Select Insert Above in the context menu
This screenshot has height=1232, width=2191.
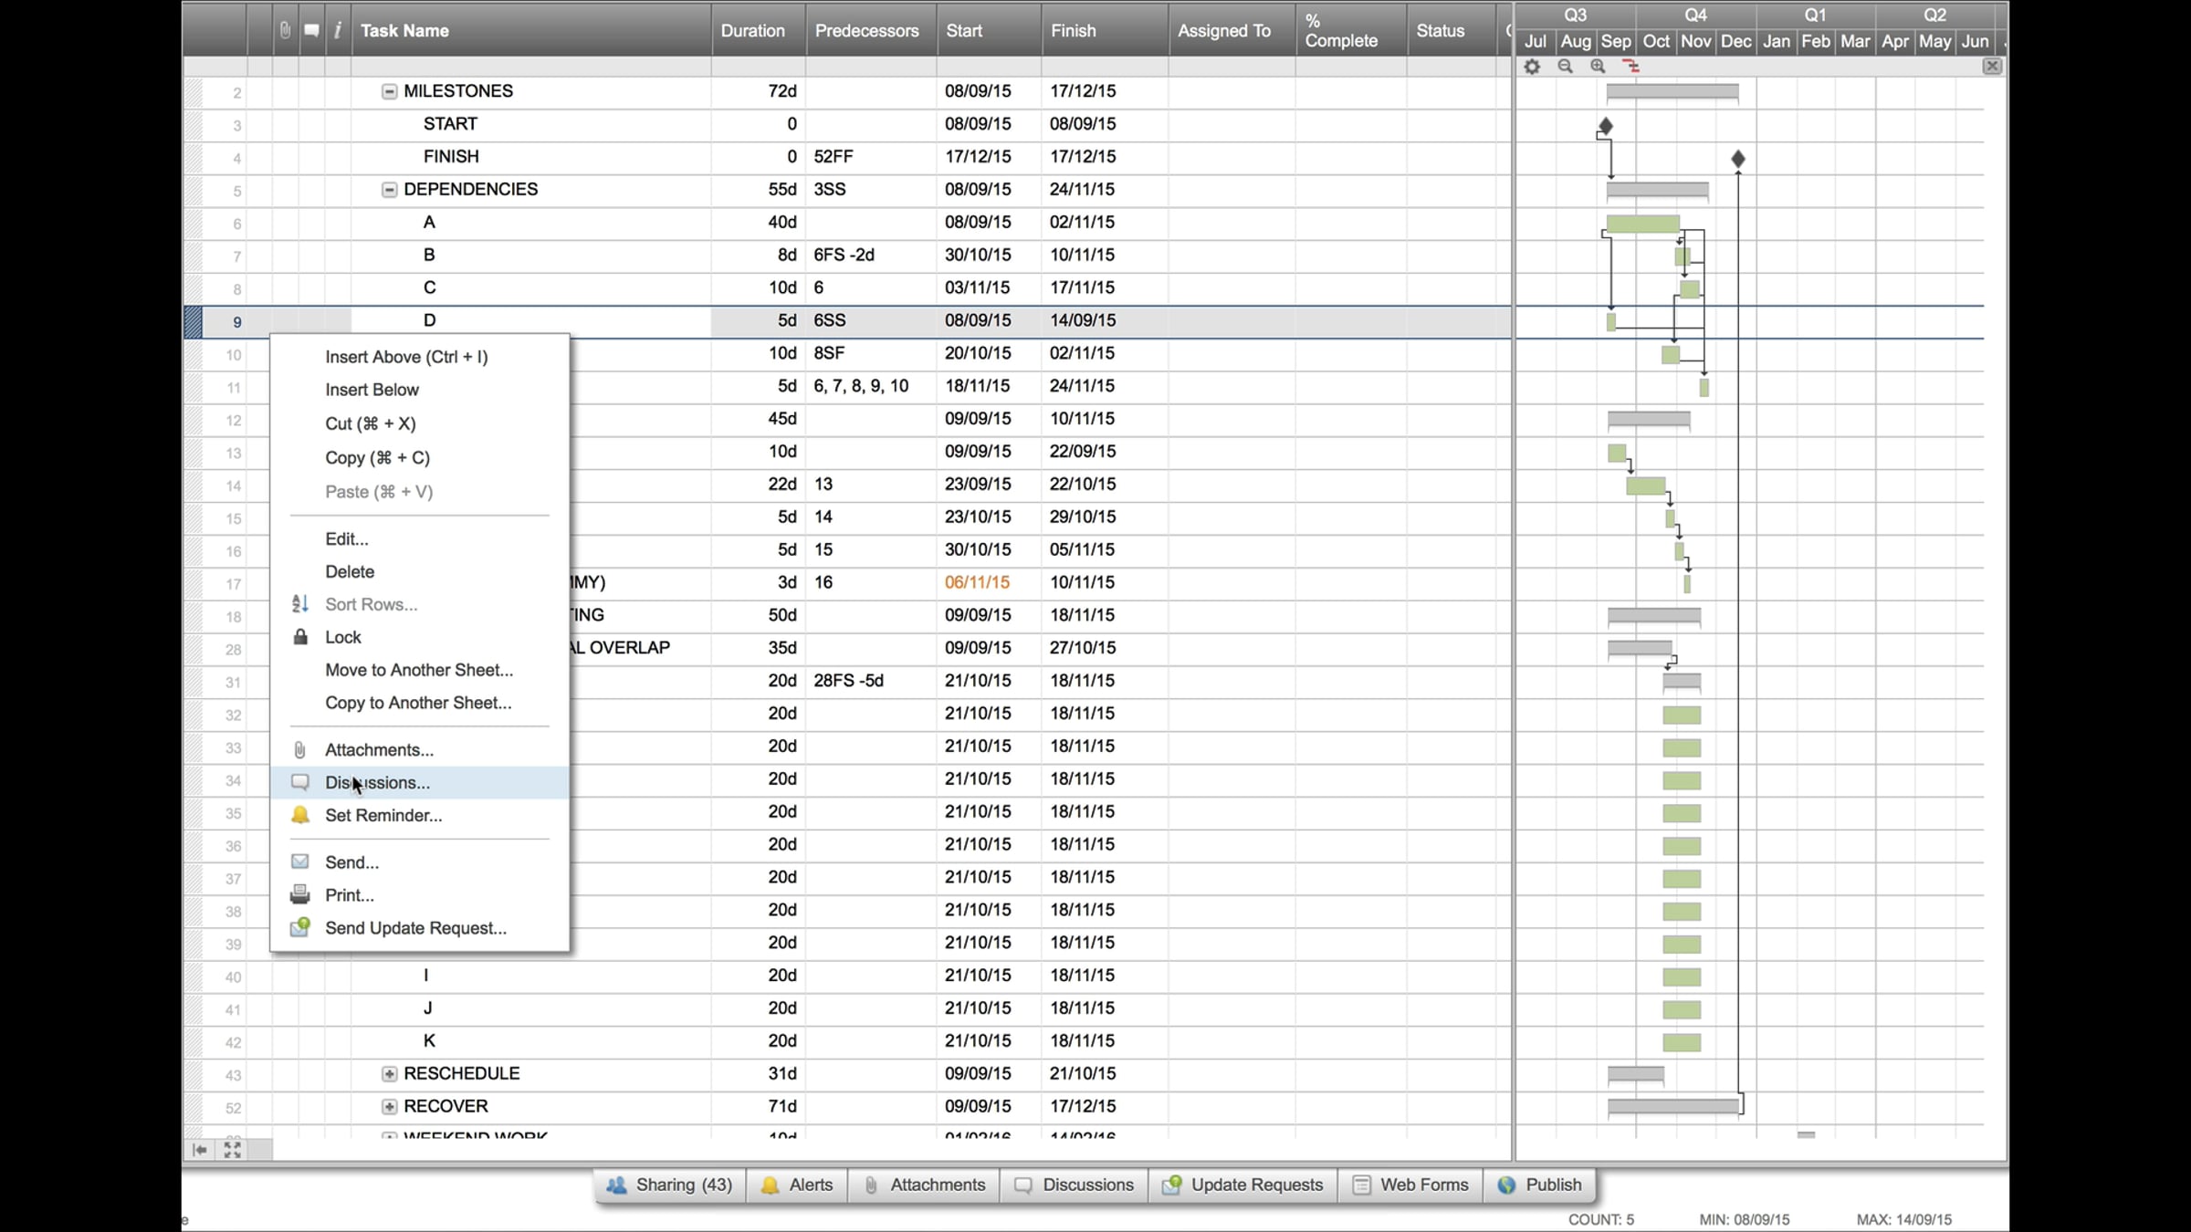(x=406, y=357)
